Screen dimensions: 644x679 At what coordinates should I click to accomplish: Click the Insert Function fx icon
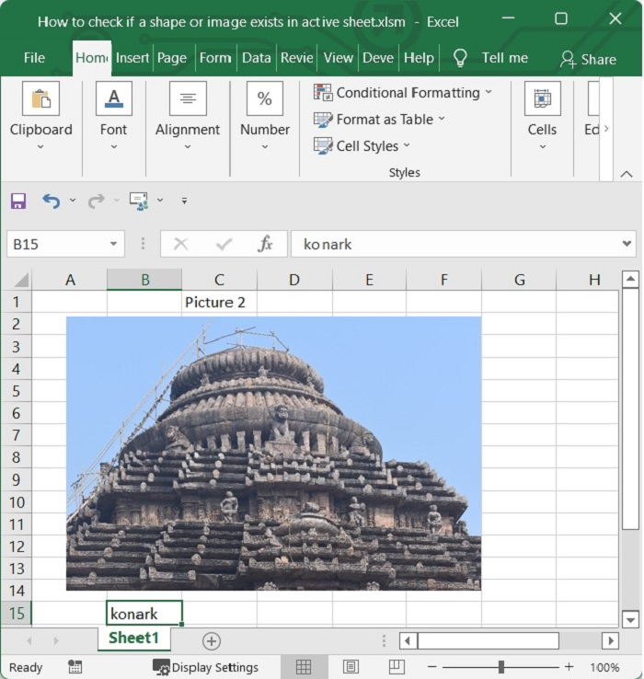265,244
